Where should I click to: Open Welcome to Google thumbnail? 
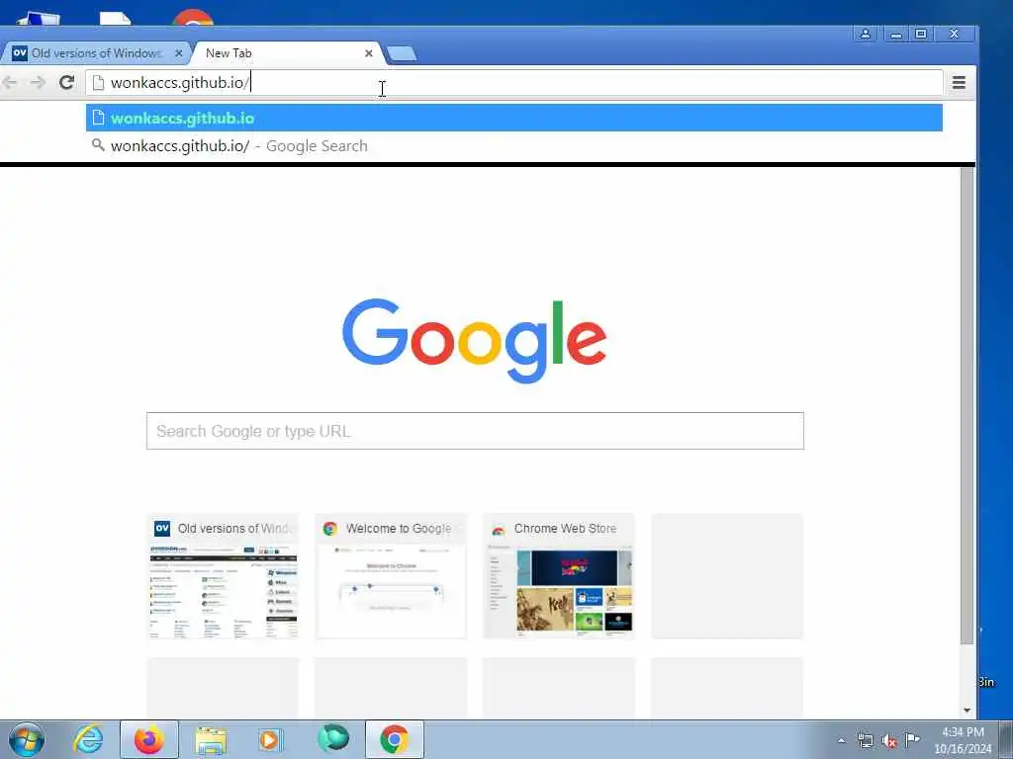pos(391,576)
